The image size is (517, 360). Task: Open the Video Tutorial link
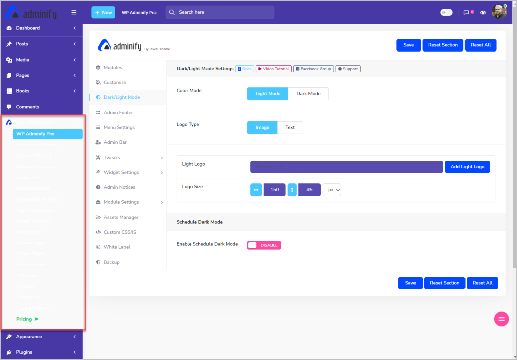pyautogui.click(x=274, y=69)
